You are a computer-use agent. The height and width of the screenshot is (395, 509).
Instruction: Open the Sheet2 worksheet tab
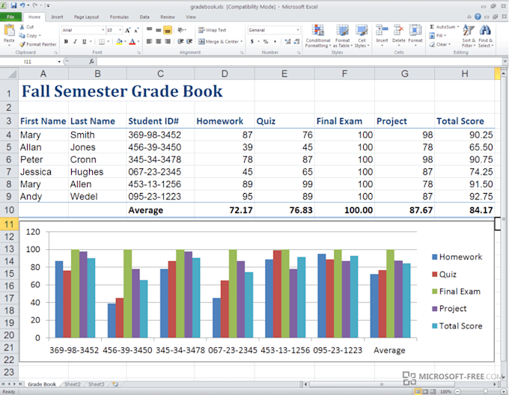[71, 384]
